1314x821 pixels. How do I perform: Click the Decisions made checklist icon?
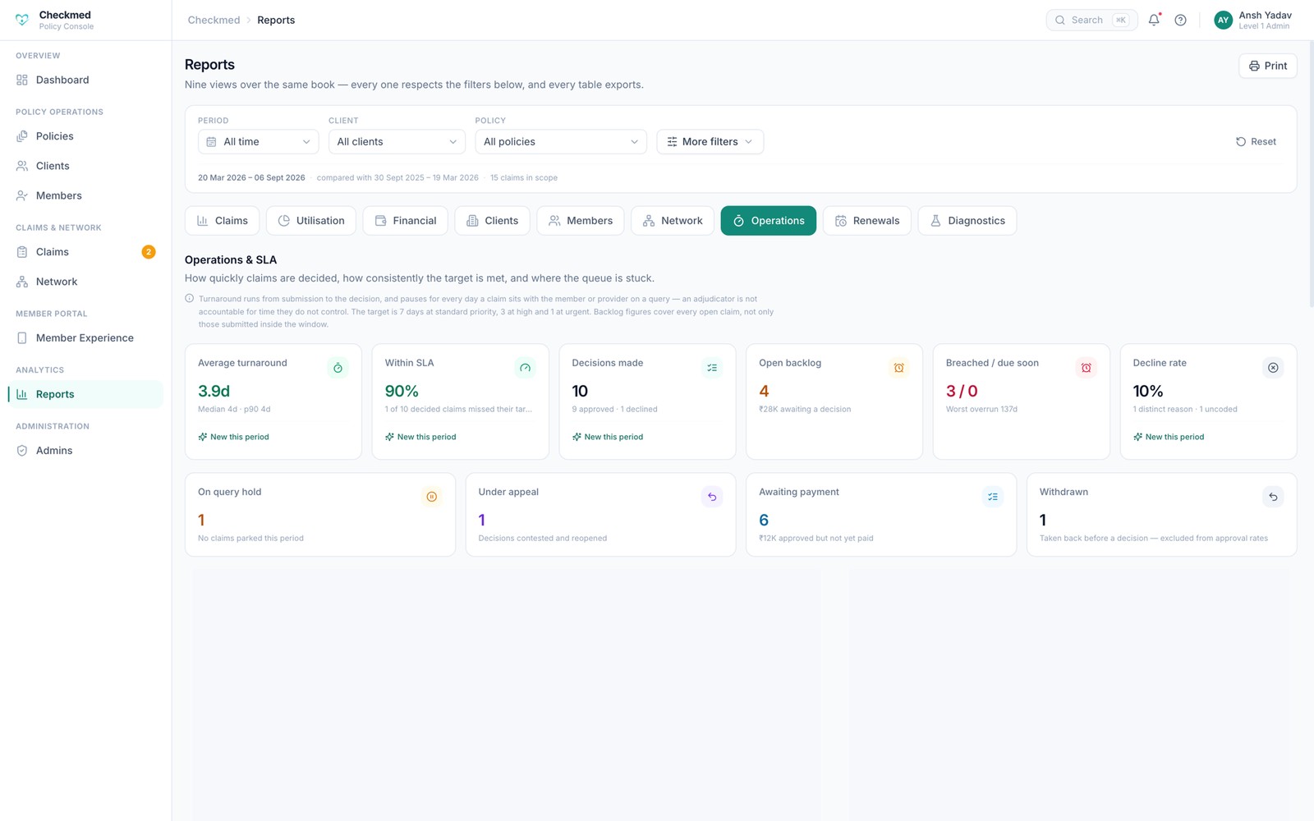712,368
